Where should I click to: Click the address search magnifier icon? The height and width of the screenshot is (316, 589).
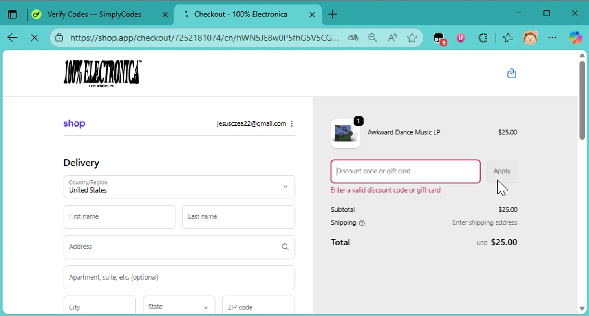[285, 247]
